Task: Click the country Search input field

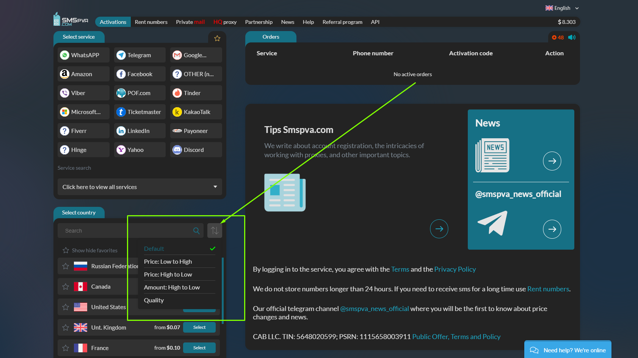Action: [130, 231]
